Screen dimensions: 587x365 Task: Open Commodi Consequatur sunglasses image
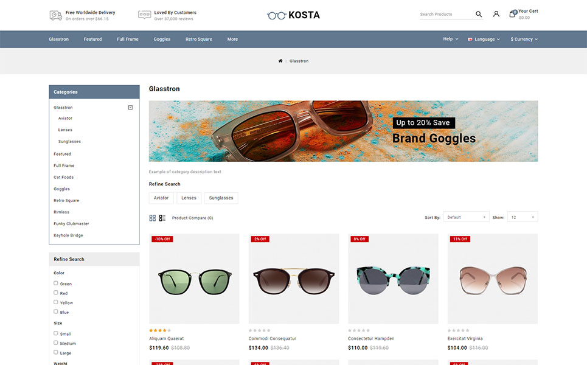pos(294,279)
